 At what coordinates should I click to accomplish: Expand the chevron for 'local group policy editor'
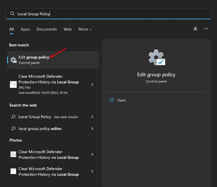tap(92, 129)
